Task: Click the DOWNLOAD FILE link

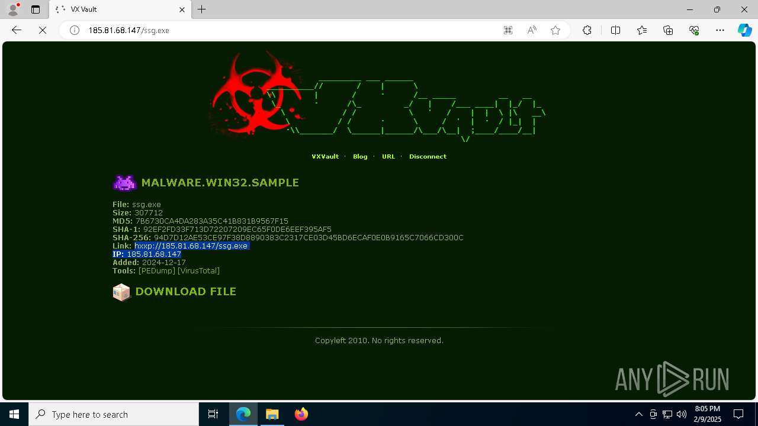Action: (x=186, y=292)
